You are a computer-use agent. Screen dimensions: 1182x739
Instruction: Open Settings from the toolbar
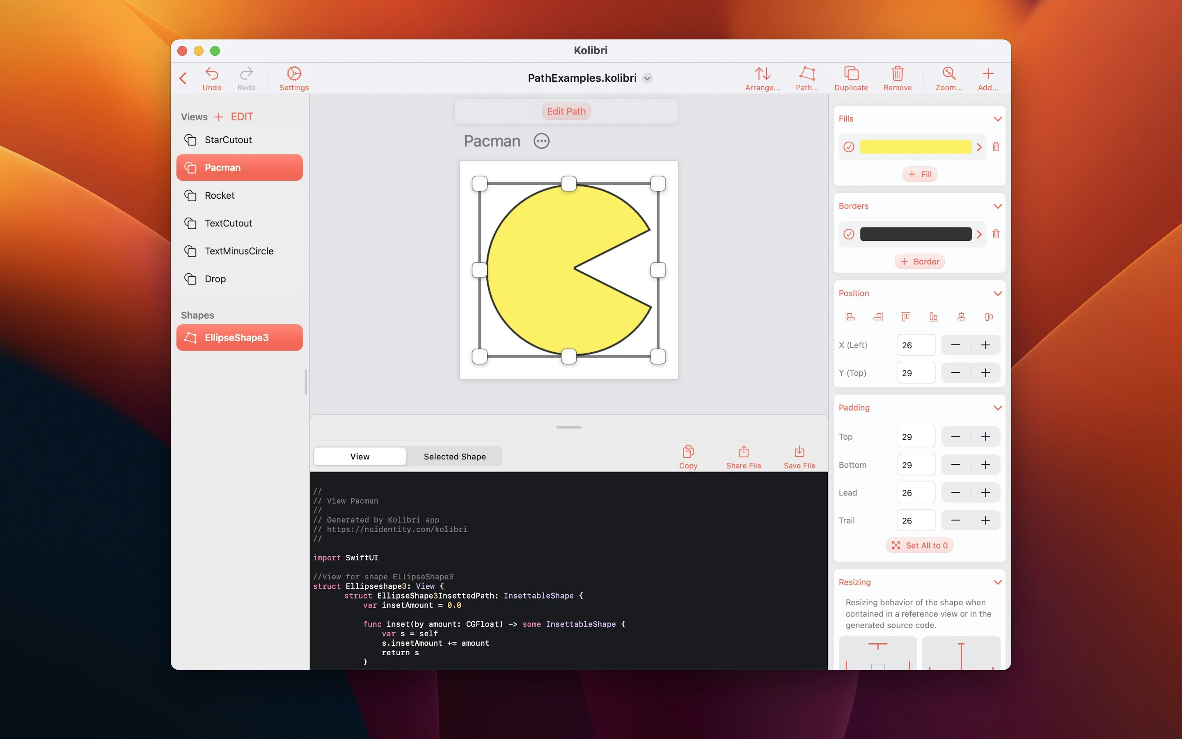[x=294, y=79]
